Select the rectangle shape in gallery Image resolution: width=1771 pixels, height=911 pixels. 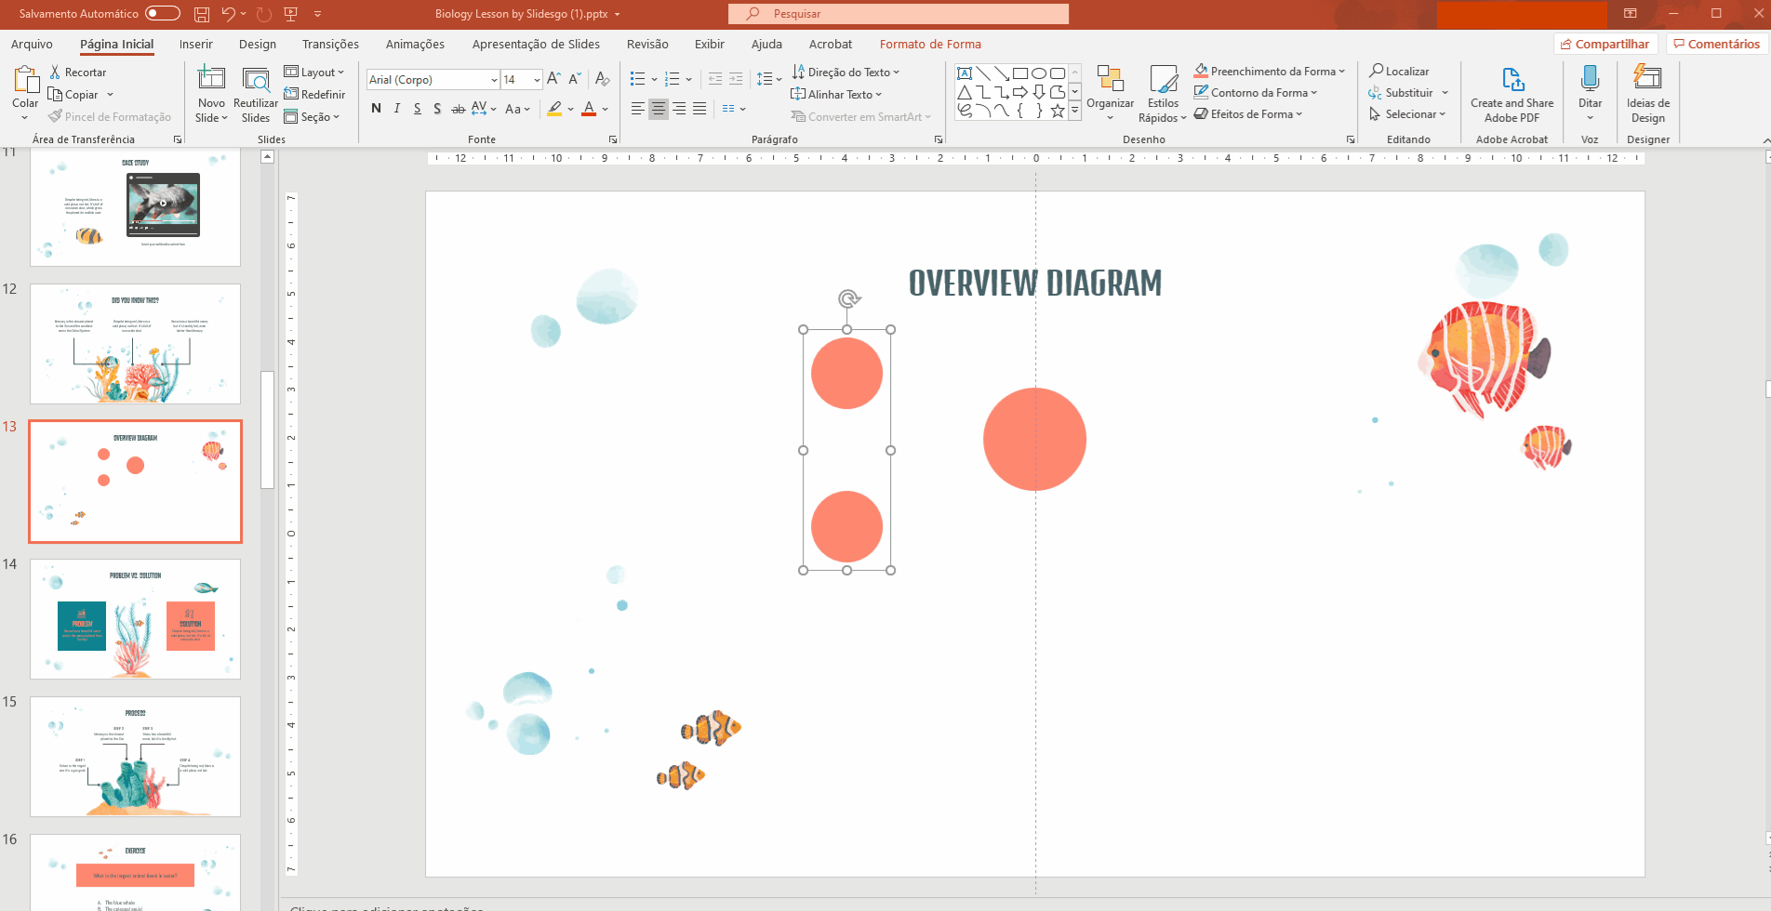coord(1020,73)
